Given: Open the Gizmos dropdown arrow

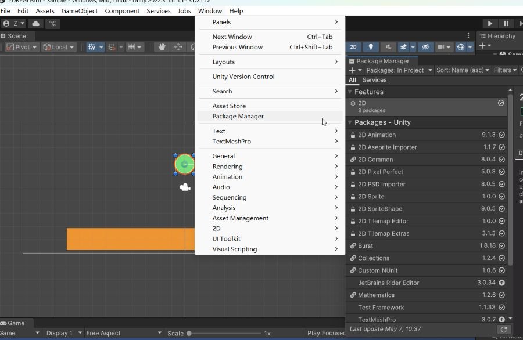Looking at the screenshot, I should [x=470, y=48].
